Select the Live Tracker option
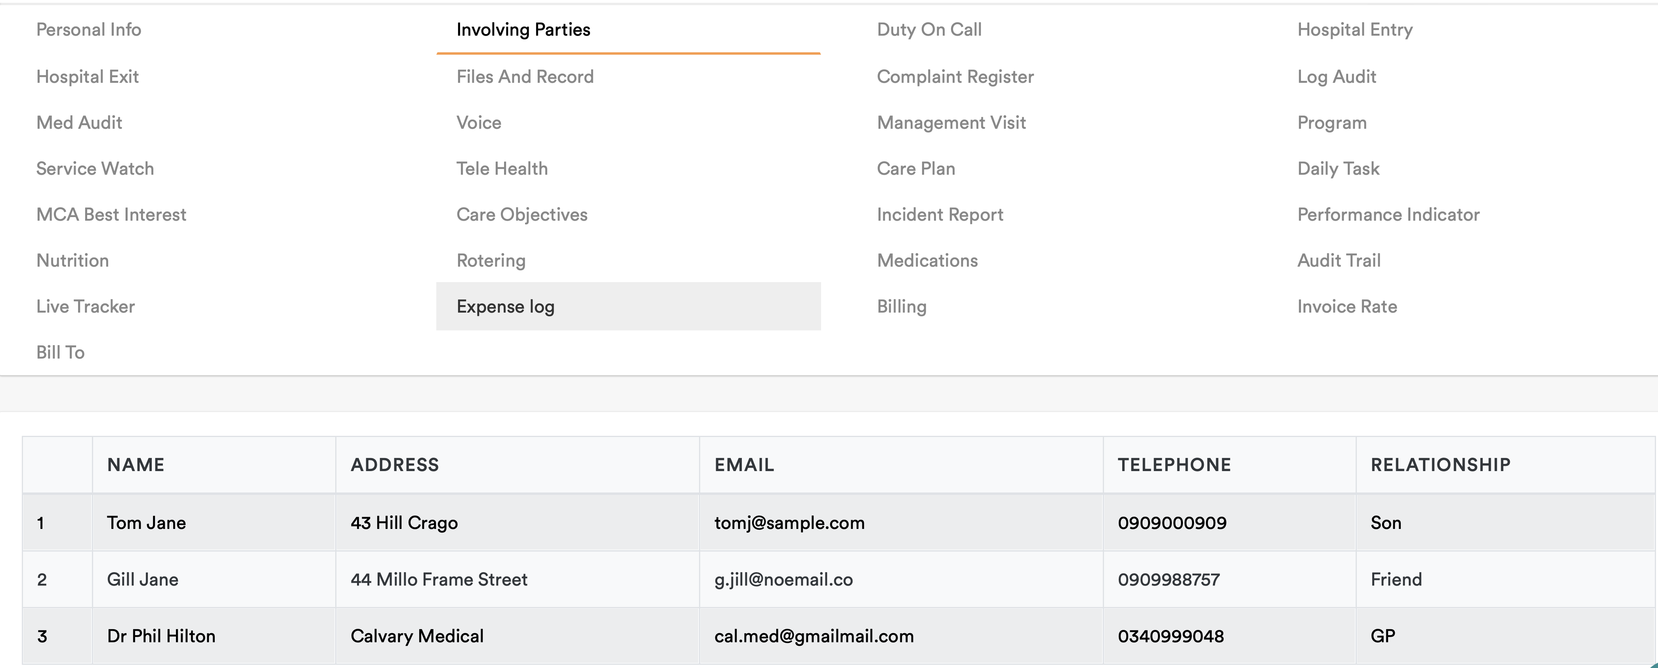Screen dimensions: 1658x668 (86, 306)
